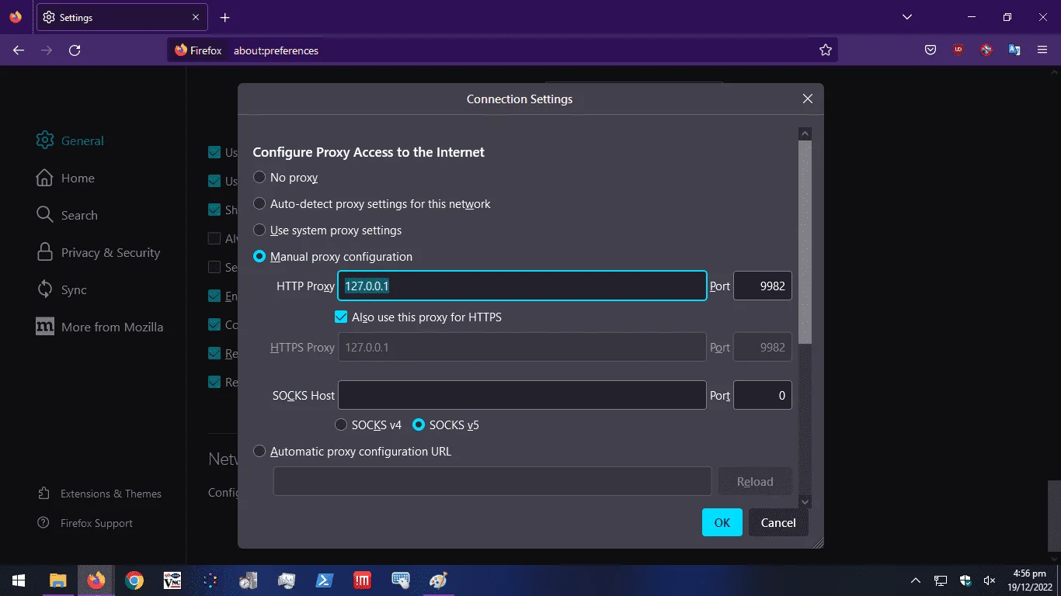This screenshot has width=1061, height=596.
Task: List all tabs chevron in title bar
Action: (x=906, y=17)
